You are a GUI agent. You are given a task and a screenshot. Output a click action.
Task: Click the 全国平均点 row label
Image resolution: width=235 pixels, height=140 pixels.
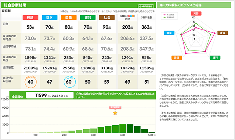(x=10, y=46)
